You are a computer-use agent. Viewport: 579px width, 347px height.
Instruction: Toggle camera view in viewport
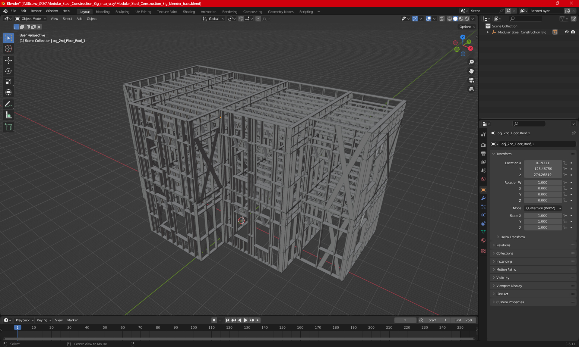point(471,80)
